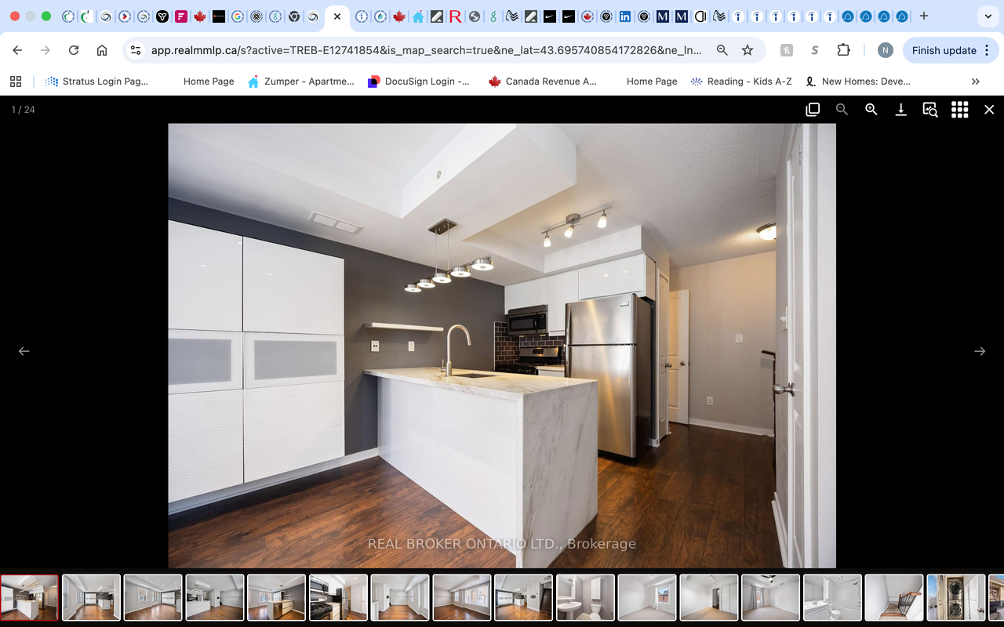Expand the tab search dropdown arrow
The width and height of the screenshot is (1004, 627).
click(x=988, y=16)
